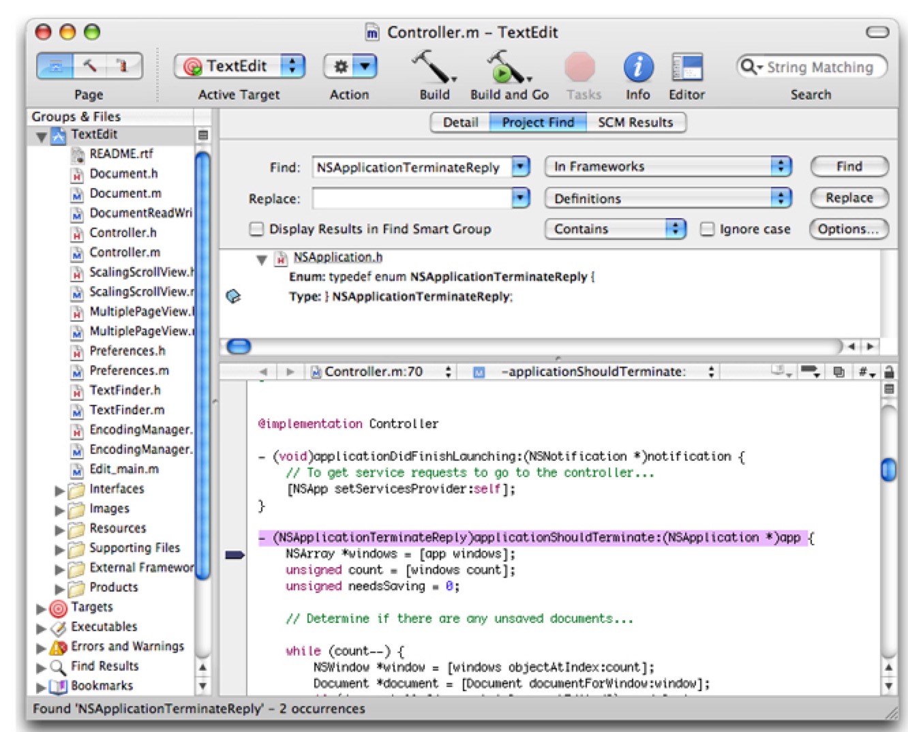Switch to the SCM Results tab
Image resolution: width=908 pixels, height=732 pixels.
(636, 123)
